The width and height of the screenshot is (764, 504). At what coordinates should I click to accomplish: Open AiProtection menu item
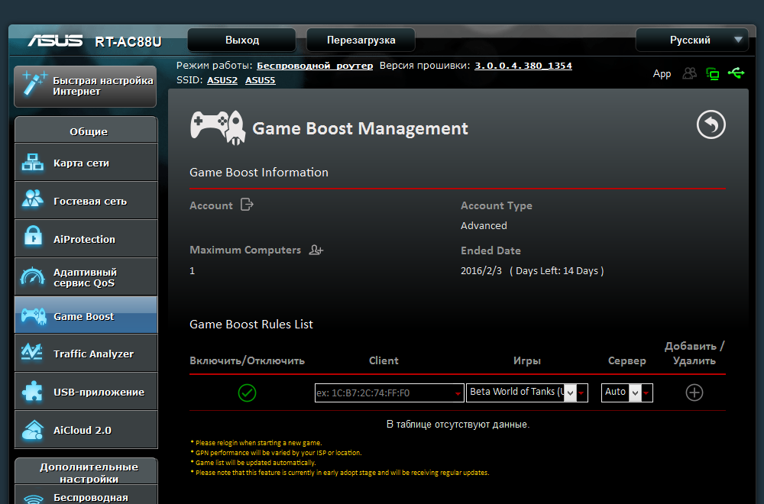86,238
